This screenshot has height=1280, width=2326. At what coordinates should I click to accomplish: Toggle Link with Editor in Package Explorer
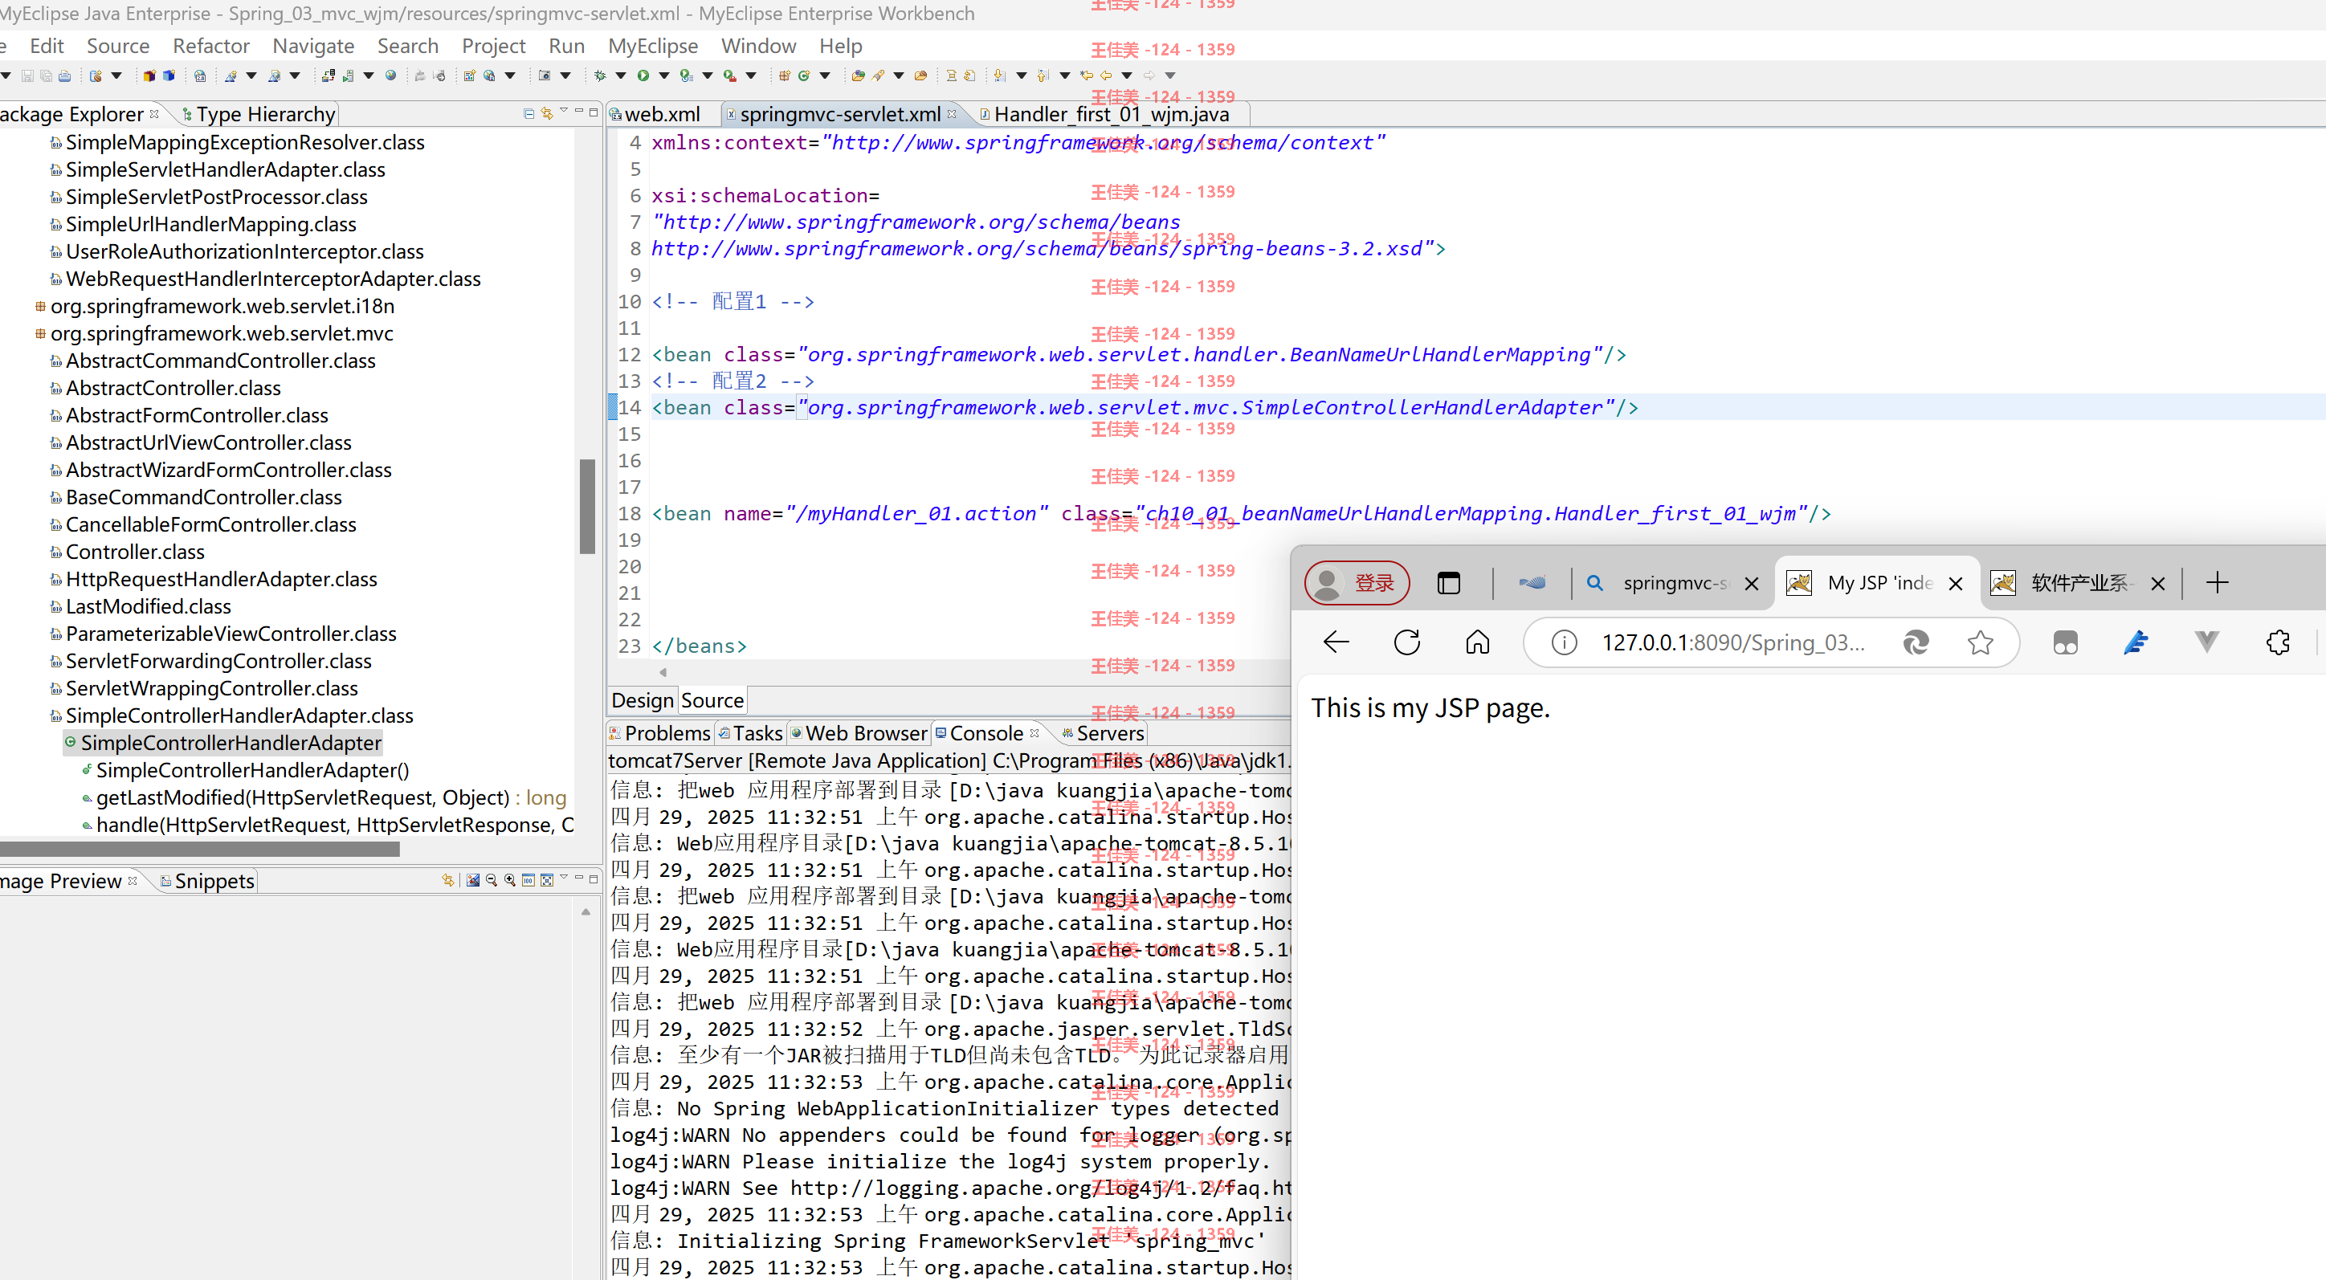pos(546,114)
